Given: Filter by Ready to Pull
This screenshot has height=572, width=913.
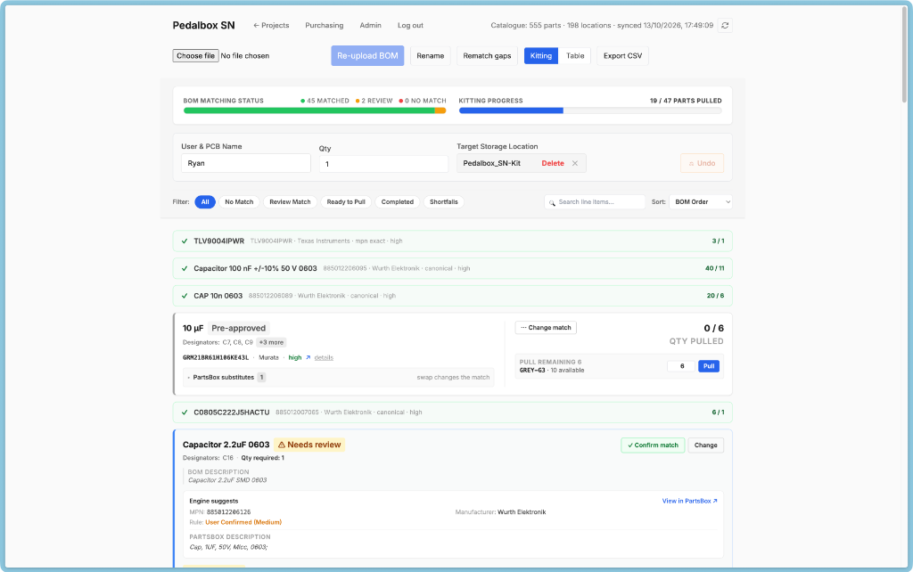Looking at the screenshot, I should pos(346,202).
